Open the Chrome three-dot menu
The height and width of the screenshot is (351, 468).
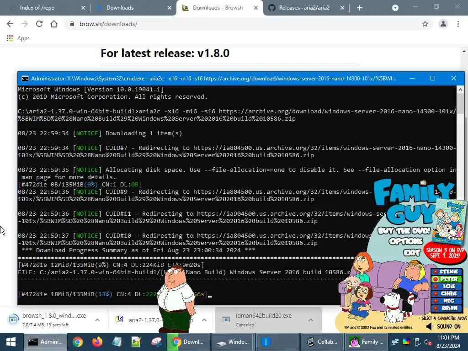pos(458,24)
